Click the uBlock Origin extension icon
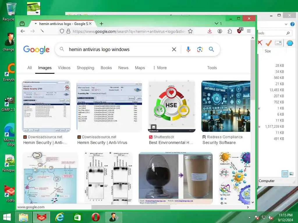 [x=240, y=31]
